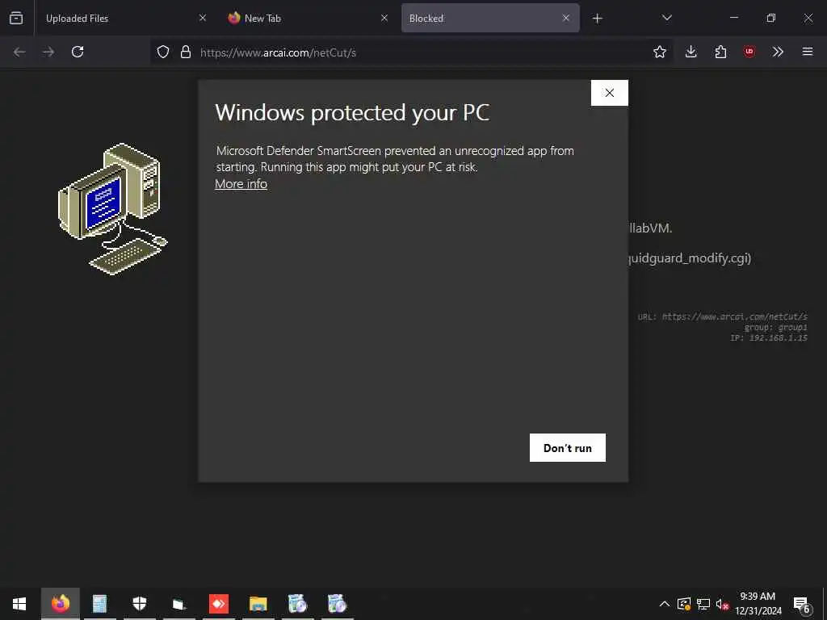This screenshot has width=827, height=620.
Task: Click Firefox in the taskbar
Action: (x=60, y=604)
